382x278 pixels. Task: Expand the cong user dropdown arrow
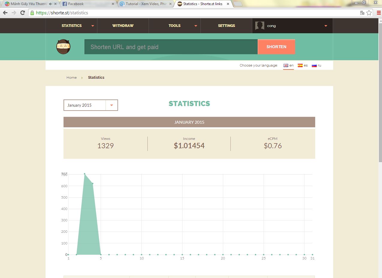click(x=326, y=26)
